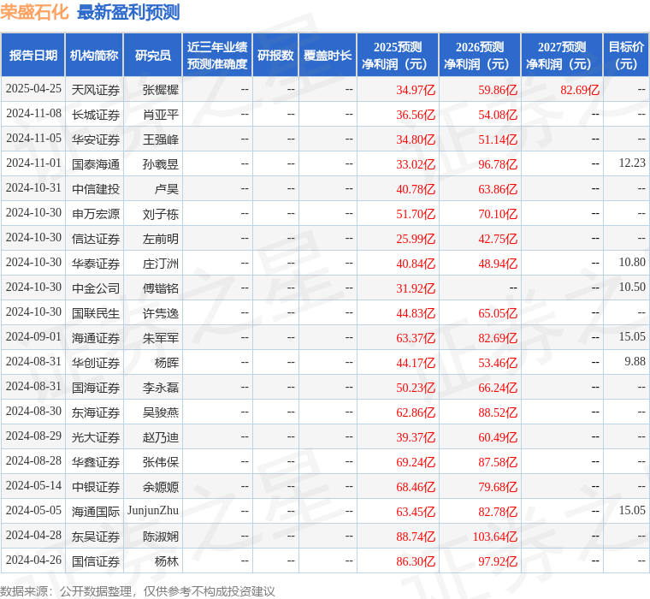This screenshot has height=599, width=650.
Task: Click the target price 9.88
Action: pyautogui.click(x=635, y=362)
